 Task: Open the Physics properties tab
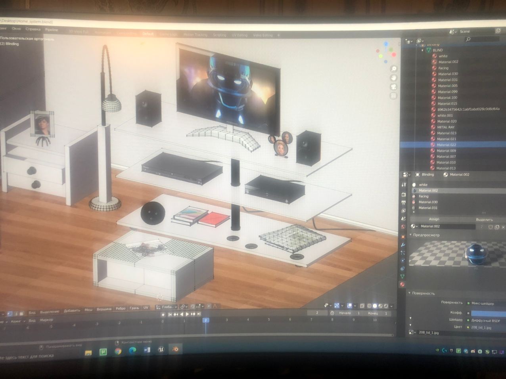[x=402, y=260]
